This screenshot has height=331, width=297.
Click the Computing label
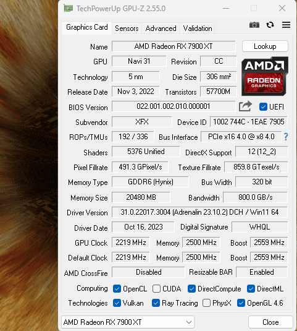click(x=92, y=288)
